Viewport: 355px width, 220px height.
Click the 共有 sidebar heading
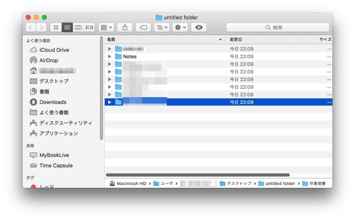coord(30,146)
